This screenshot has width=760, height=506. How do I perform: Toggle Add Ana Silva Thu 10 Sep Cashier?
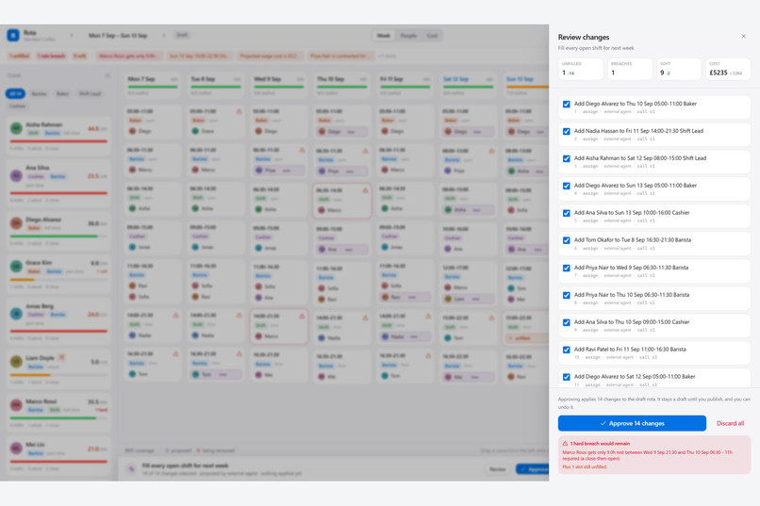pos(566,322)
